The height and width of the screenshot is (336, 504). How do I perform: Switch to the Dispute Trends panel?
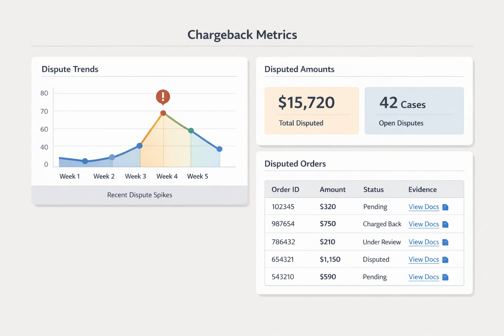coord(70,69)
